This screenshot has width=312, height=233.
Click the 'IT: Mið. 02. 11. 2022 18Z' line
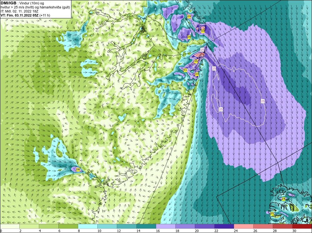click(x=19, y=11)
